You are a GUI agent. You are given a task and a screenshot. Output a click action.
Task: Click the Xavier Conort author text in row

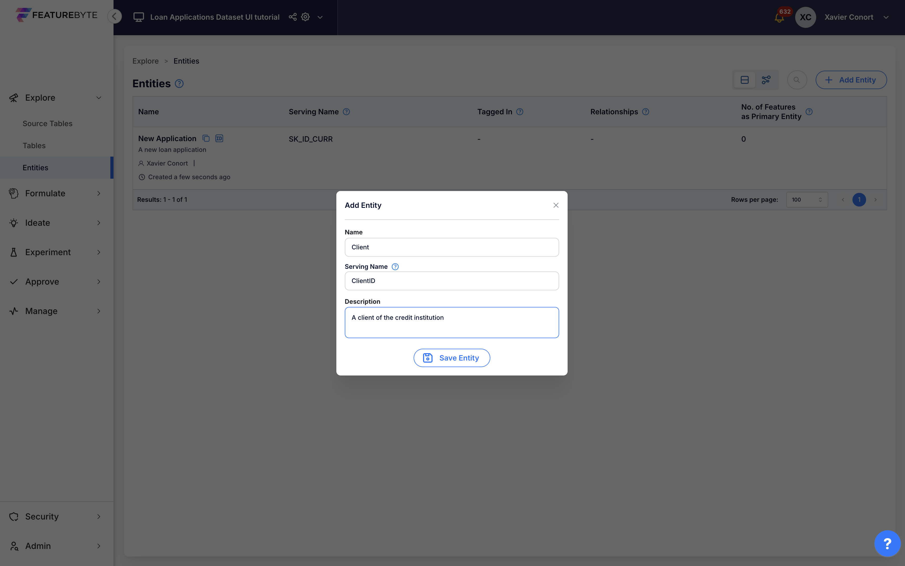(167, 163)
